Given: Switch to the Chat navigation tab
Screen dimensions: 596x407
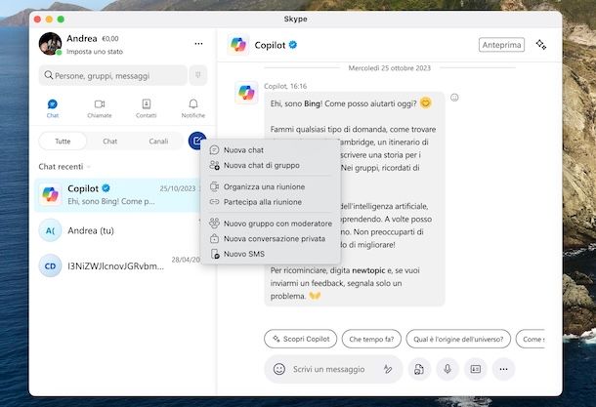Looking at the screenshot, I should [x=53, y=108].
